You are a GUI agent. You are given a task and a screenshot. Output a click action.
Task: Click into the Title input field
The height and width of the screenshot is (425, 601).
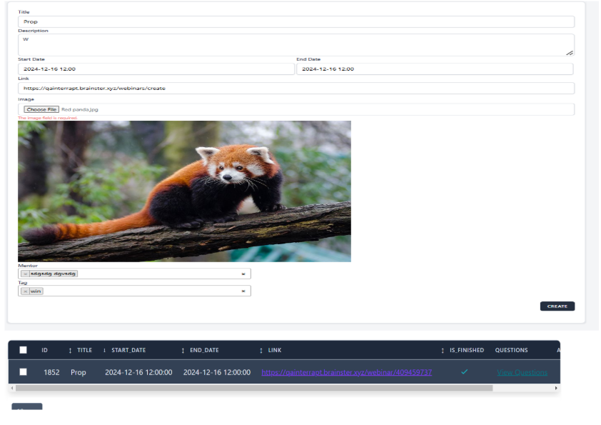(296, 21)
